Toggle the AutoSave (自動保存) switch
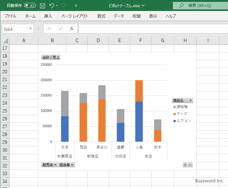The height and width of the screenshot is (188, 228). coord(30,6)
